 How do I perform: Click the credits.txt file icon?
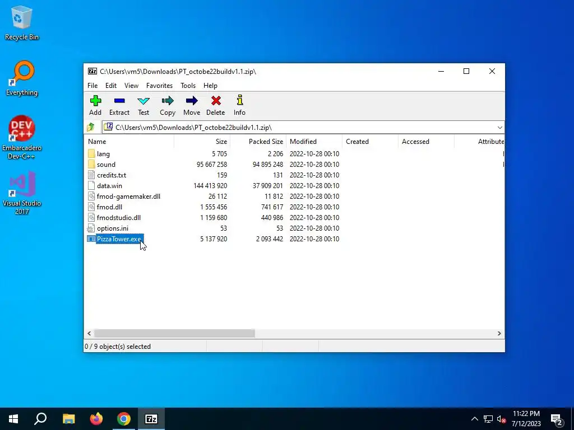click(x=91, y=175)
